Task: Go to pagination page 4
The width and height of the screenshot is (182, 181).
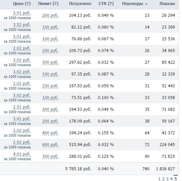Action: 171,179
